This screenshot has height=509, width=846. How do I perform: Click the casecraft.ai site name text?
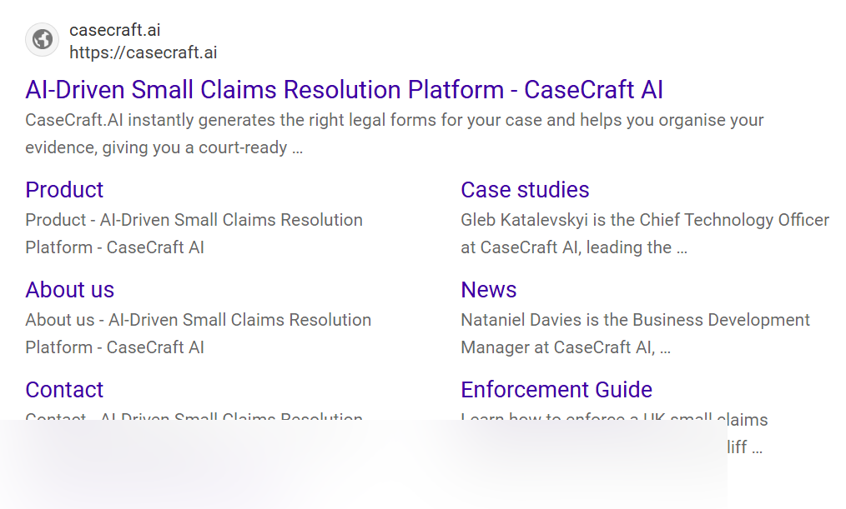(x=115, y=30)
